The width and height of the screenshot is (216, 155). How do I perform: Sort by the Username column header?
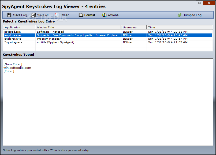click(134, 27)
